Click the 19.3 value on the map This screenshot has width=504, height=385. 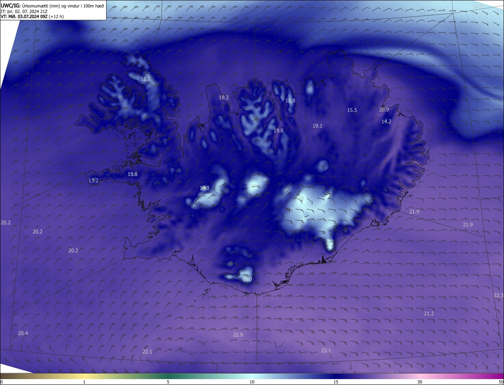[224, 97]
